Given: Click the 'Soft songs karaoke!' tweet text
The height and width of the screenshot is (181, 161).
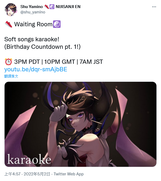Looking at the screenshot, I should (x=32, y=39).
